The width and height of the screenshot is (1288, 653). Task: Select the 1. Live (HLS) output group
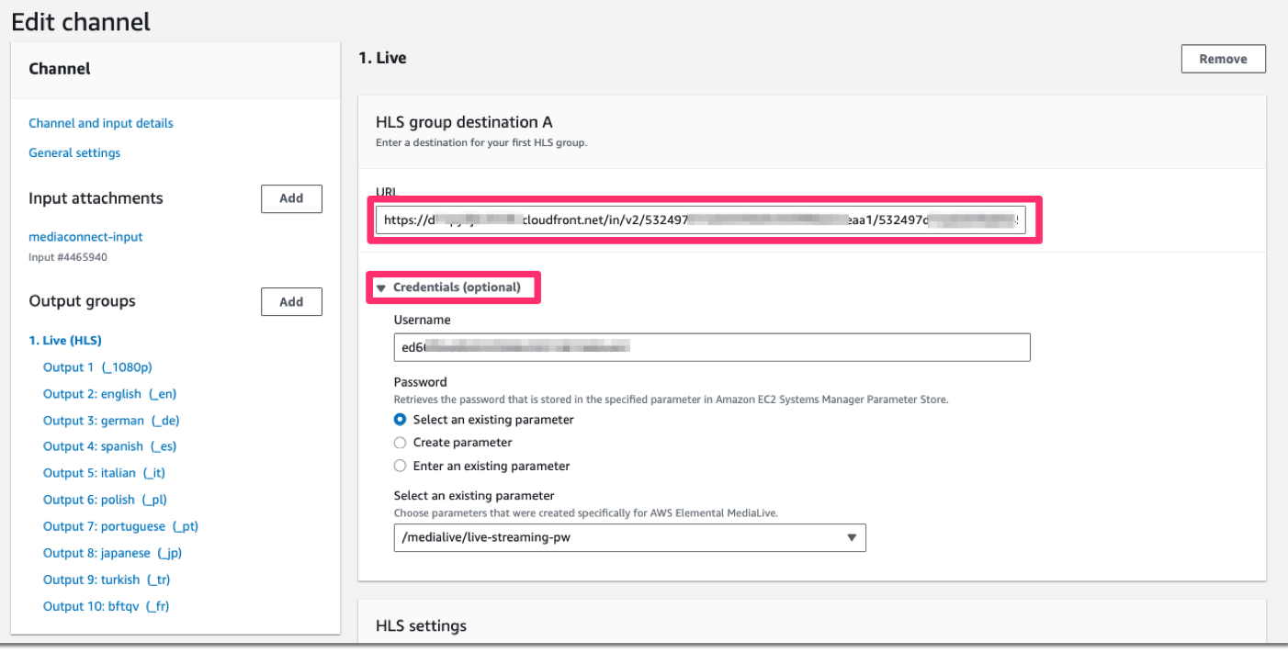pos(65,341)
